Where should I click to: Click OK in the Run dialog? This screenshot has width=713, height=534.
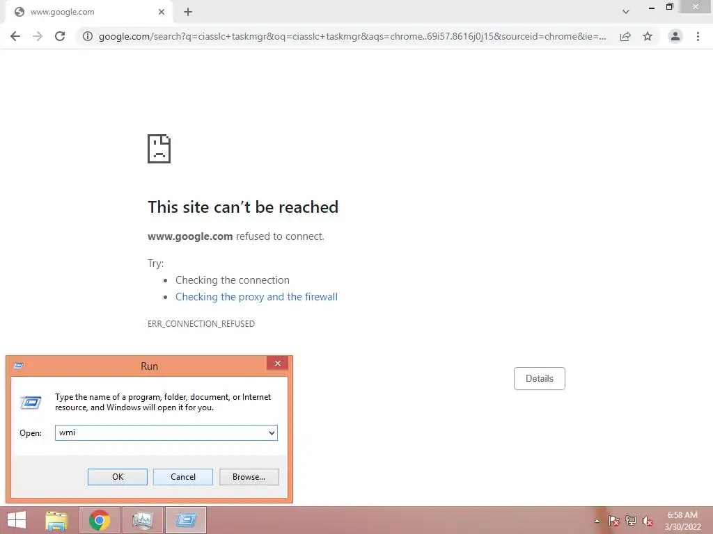coord(117,477)
